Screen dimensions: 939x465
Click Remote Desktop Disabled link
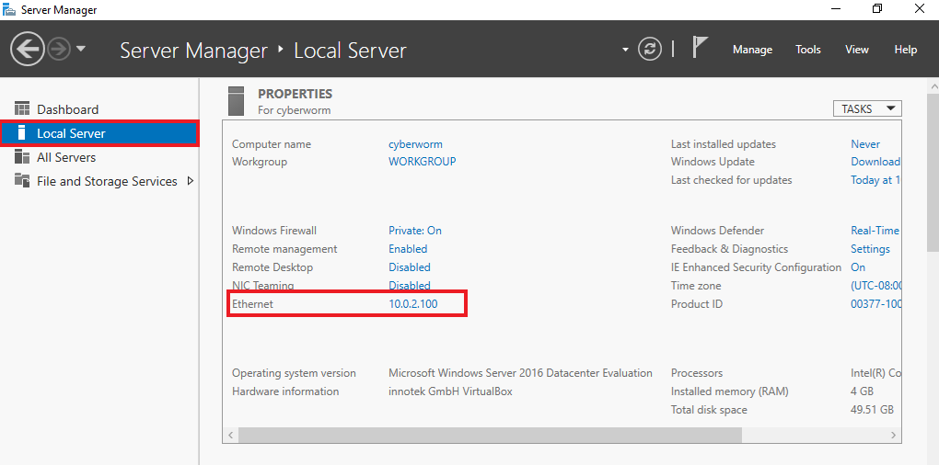[x=408, y=267]
